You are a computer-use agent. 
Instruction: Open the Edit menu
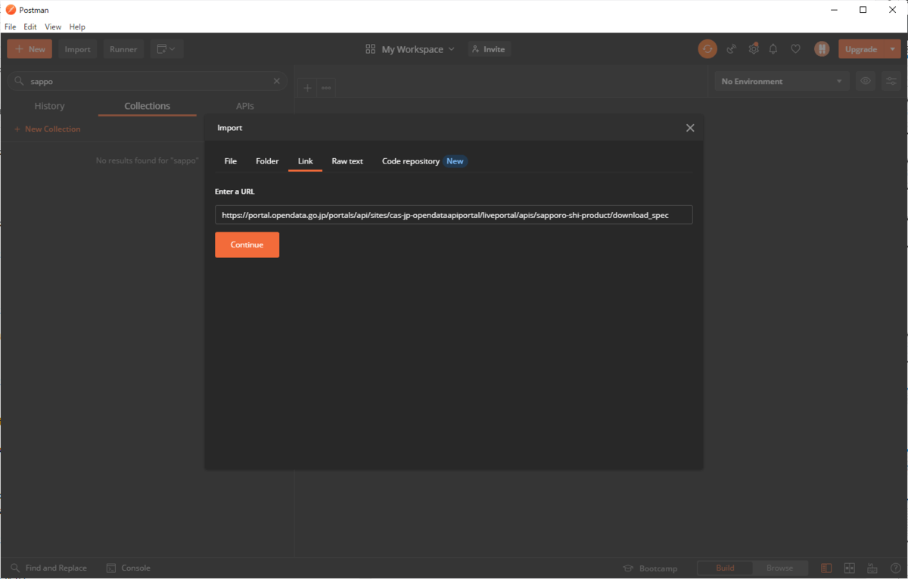pyautogui.click(x=30, y=26)
